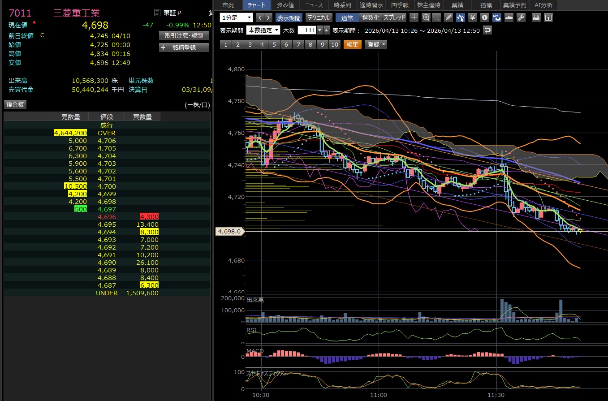The height and width of the screenshot is (401, 608).
Task: Open the info circle icon
Action: click(x=484, y=17)
